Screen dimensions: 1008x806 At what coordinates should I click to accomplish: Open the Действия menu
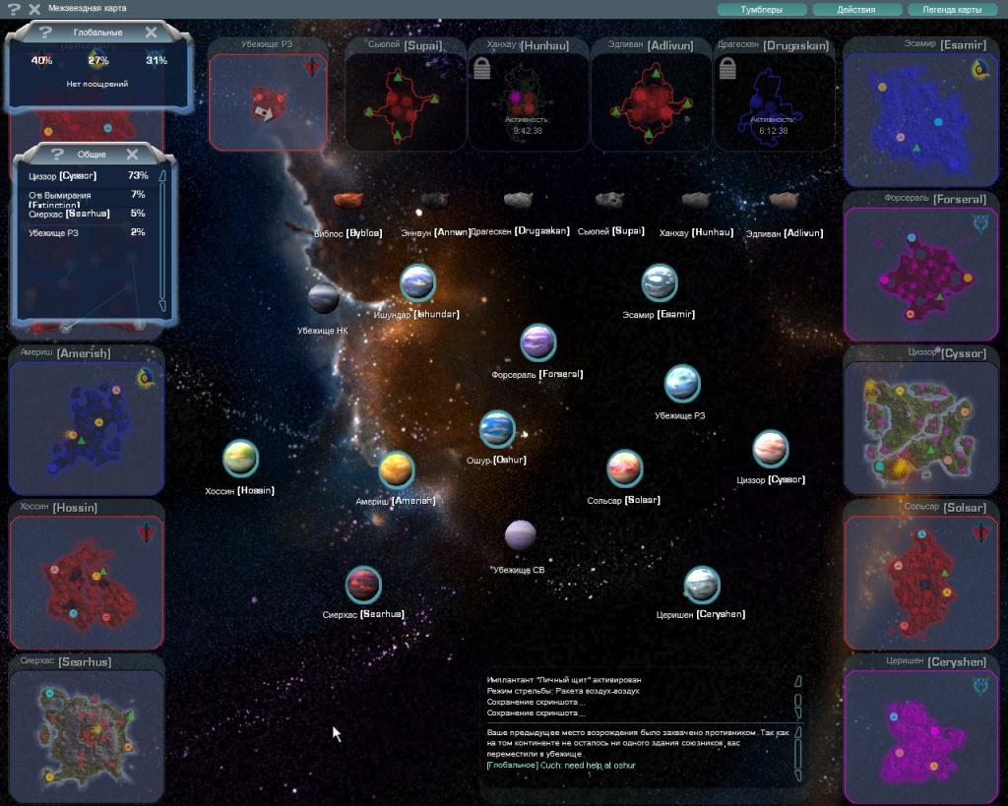pyautogui.click(x=855, y=10)
